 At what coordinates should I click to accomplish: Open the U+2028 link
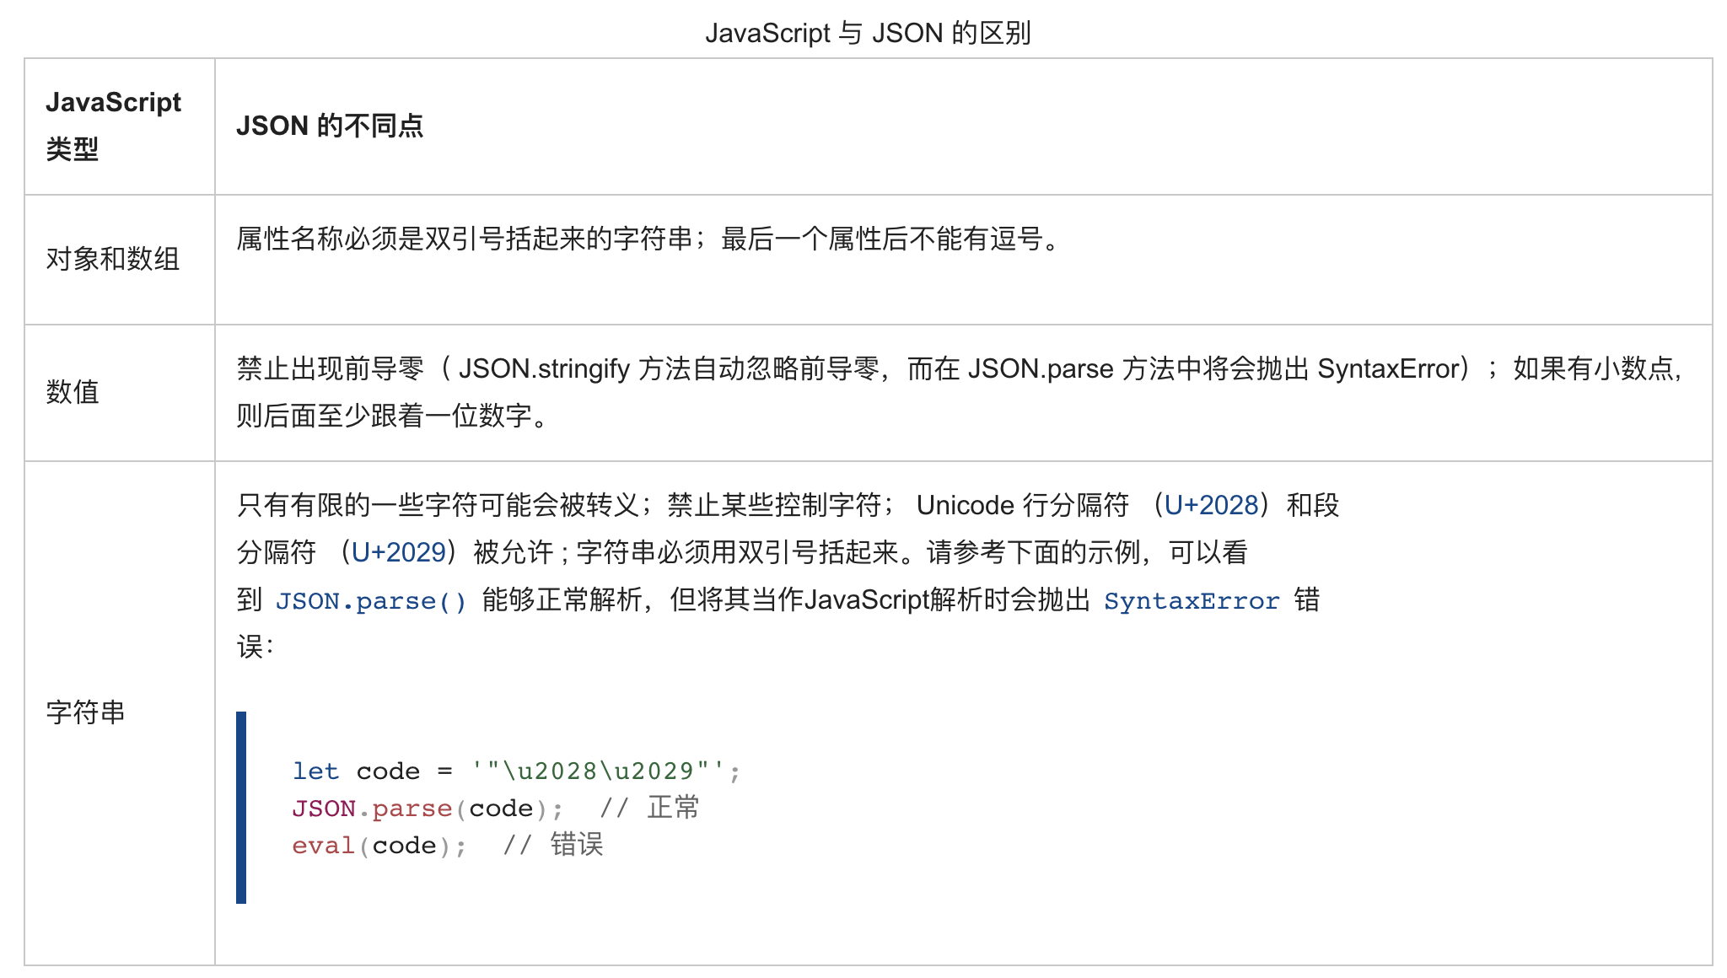[x=1211, y=505]
